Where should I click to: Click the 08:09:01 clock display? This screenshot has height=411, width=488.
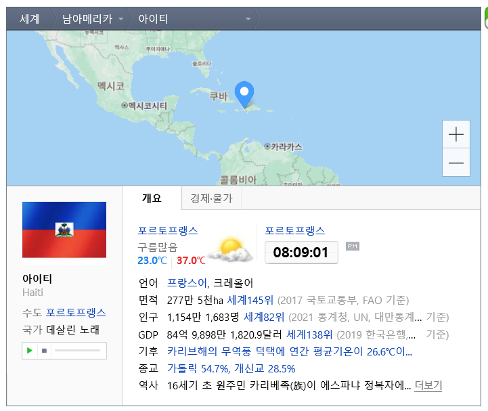[x=301, y=253]
